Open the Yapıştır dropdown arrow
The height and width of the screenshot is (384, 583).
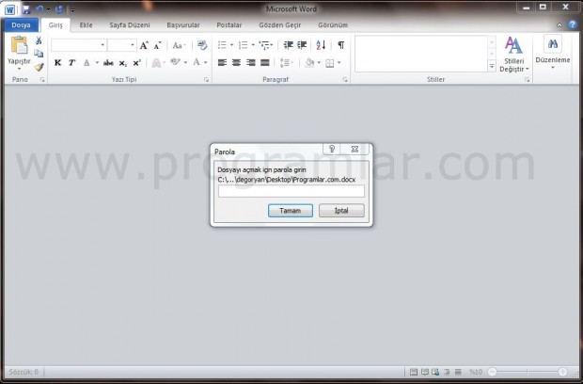tap(19, 69)
